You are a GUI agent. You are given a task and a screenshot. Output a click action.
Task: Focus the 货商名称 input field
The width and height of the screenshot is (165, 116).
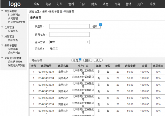70,35
